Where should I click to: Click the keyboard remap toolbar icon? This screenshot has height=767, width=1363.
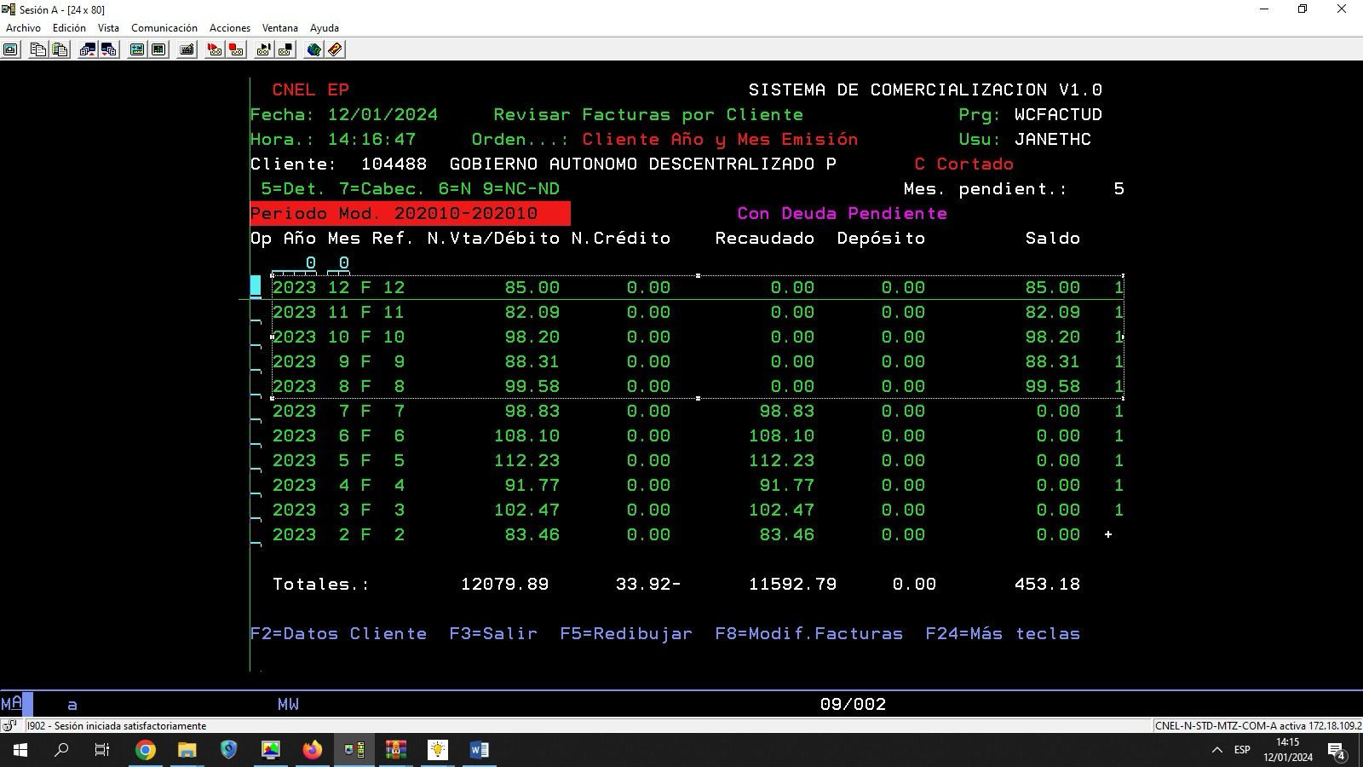click(187, 49)
